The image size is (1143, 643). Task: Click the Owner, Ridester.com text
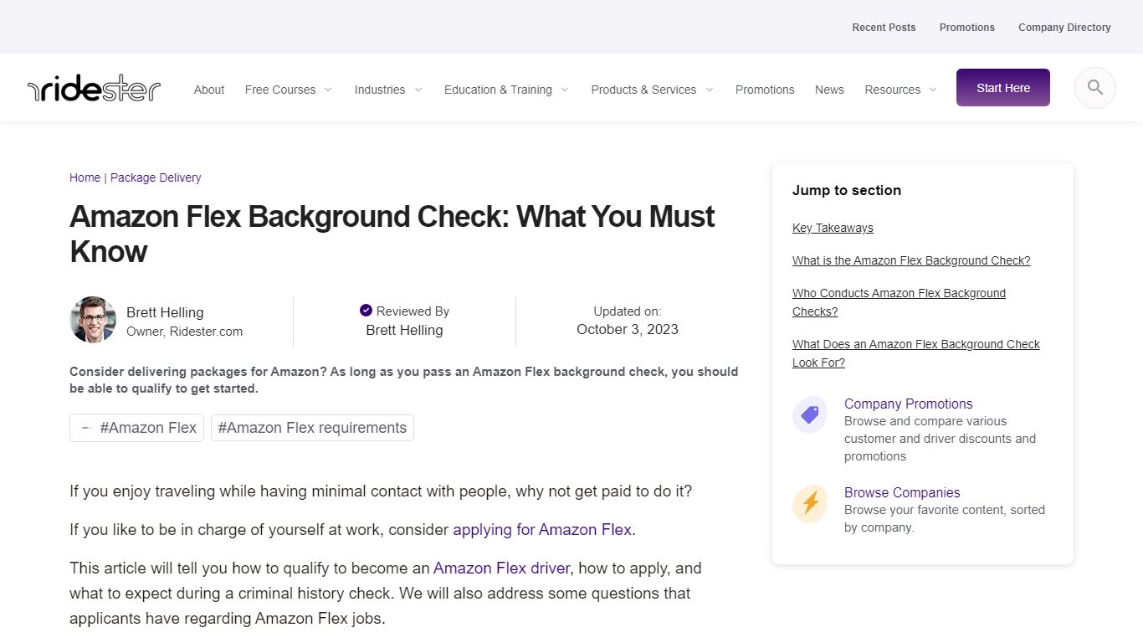point(184,332)
